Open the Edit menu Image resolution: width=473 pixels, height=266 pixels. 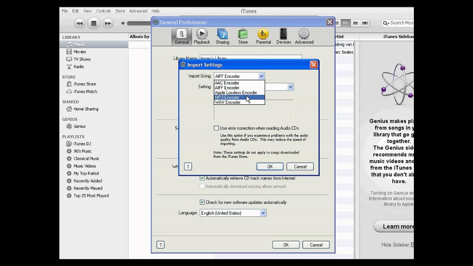click(75, 11)
